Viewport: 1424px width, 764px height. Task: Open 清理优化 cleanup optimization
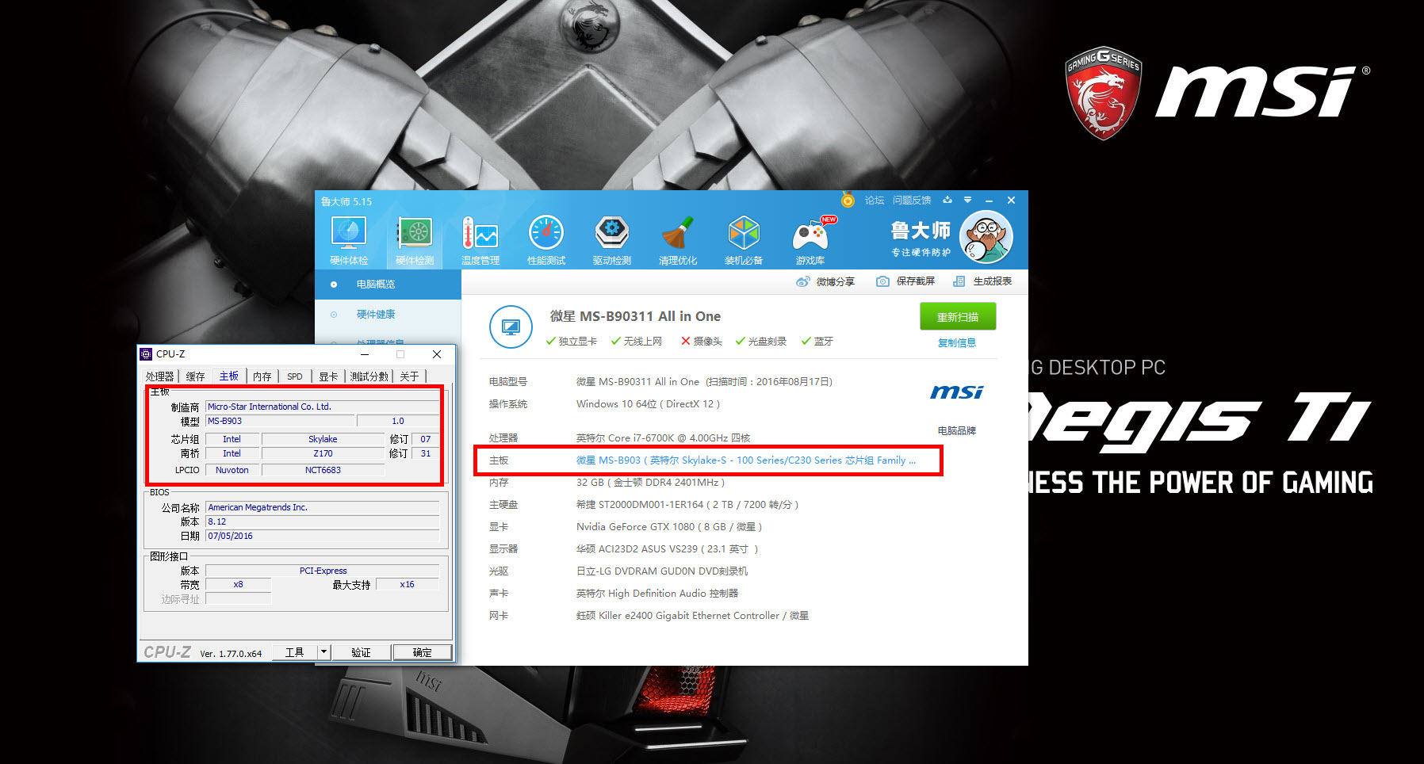678,241
